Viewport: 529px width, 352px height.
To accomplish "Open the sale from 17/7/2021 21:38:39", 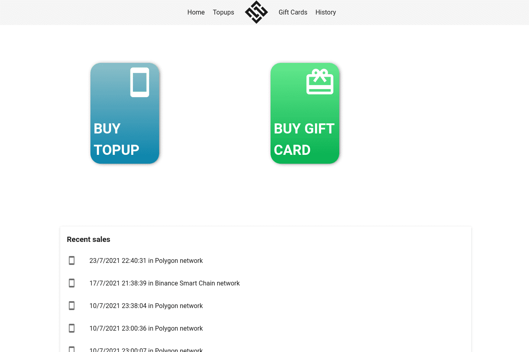I will (164, 283).
